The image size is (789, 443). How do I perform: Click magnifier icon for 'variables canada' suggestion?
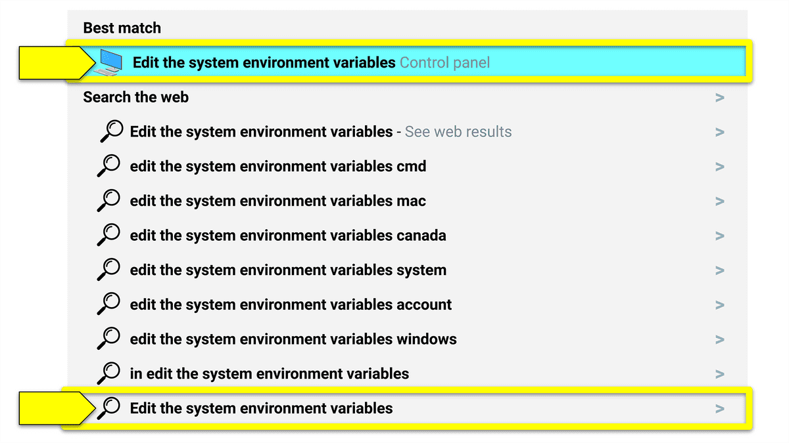click(x=110, y=236)
